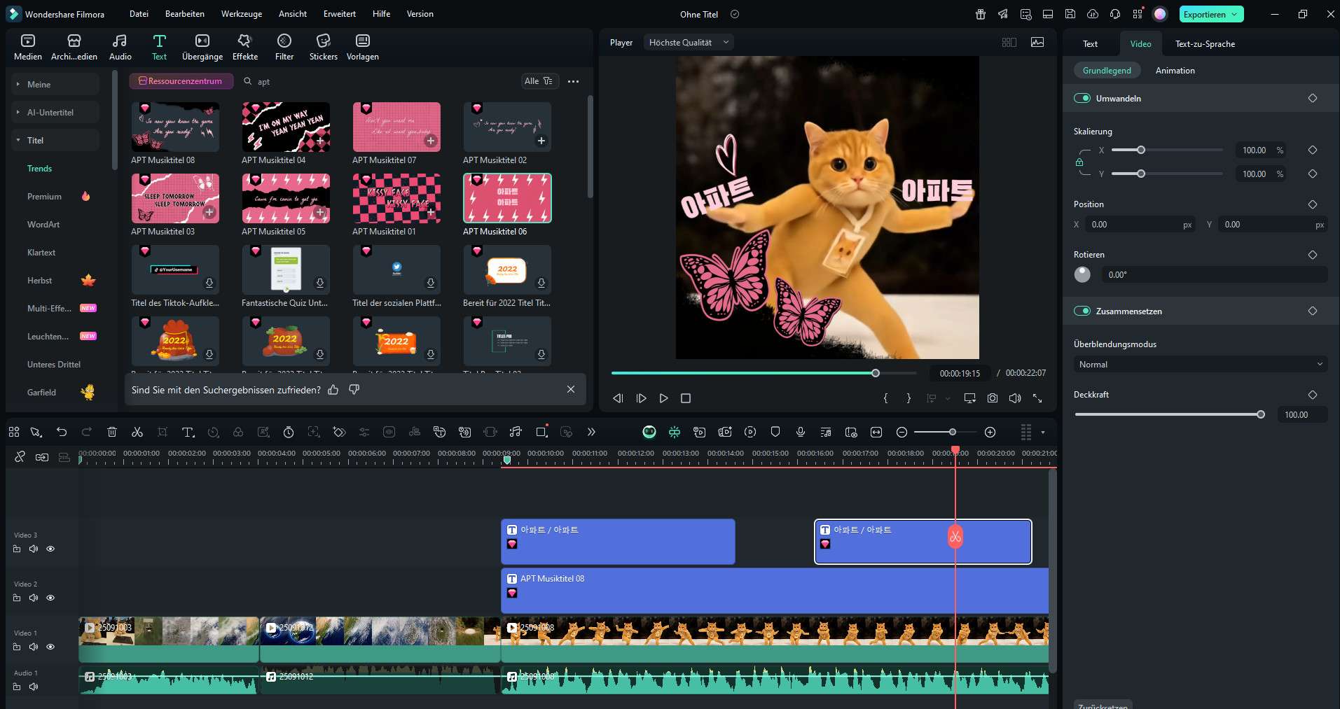
Task: Add Scale keyframe diamond for X
Action: pos(1313,150)
